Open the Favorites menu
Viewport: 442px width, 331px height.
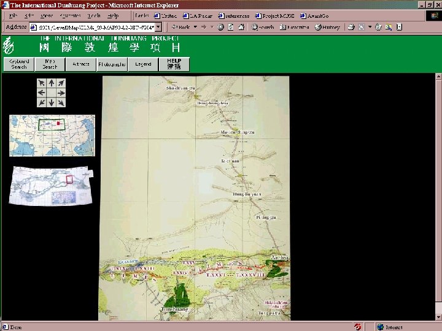70,16
